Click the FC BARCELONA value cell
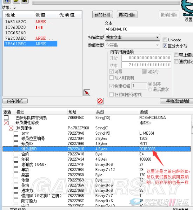Screen dimensions: 193x210 coord(152,117)
